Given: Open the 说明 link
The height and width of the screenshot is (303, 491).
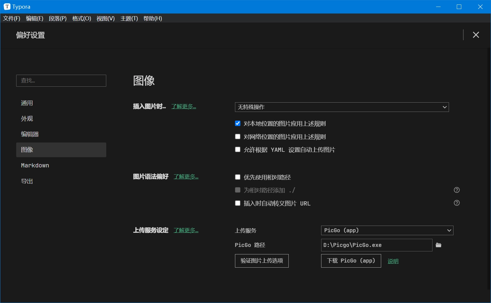Looking at the screenshot, I should coord(393,261).
